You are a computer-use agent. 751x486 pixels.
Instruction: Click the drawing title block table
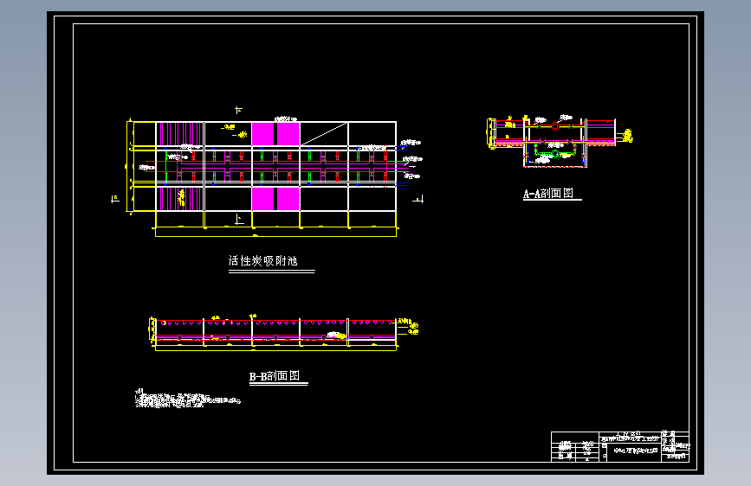click(620, 446)
